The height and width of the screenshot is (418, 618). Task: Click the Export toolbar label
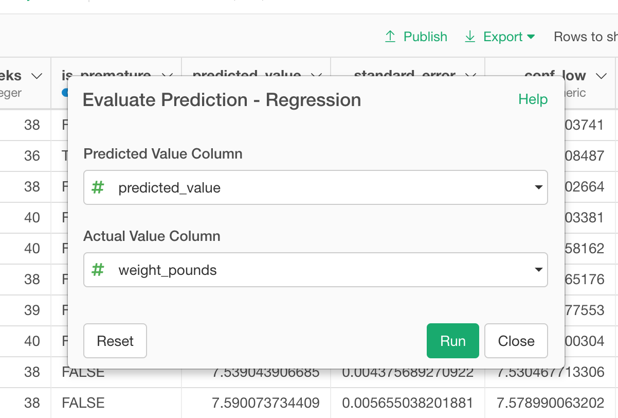pyautogui.click(x=503, y=37)
